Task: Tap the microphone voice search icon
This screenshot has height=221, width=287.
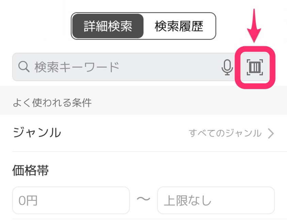Action: pyautogui.click(x=227, y=67)
